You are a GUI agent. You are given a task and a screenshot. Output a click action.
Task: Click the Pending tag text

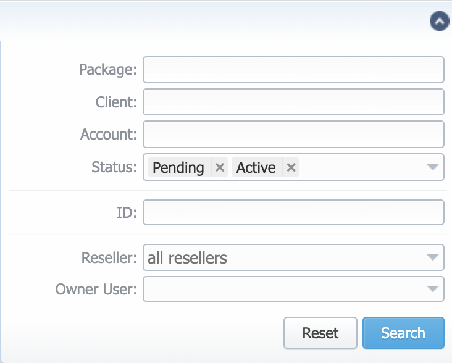(x=178, y=167)
